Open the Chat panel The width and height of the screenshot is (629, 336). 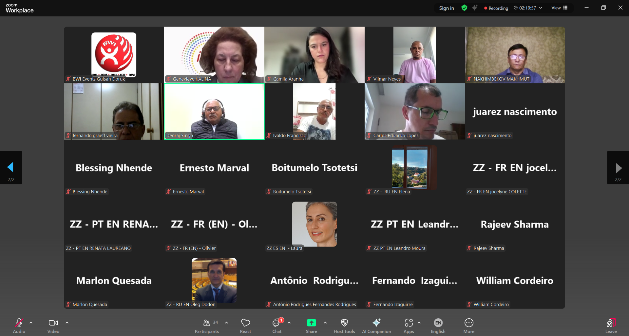(x=277, y=326)
